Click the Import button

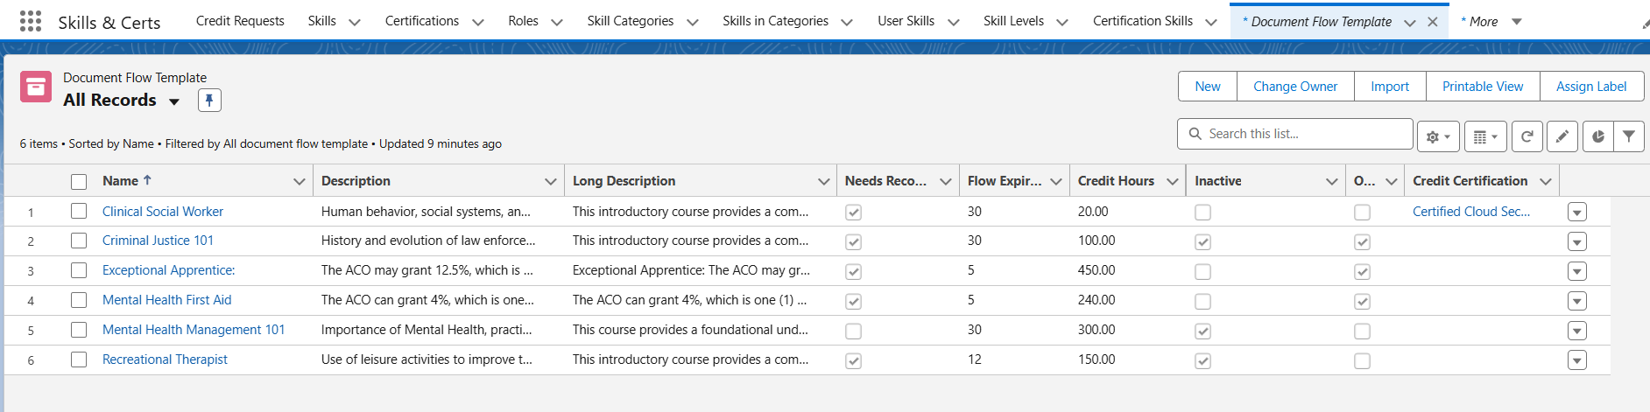[1389, 87]
